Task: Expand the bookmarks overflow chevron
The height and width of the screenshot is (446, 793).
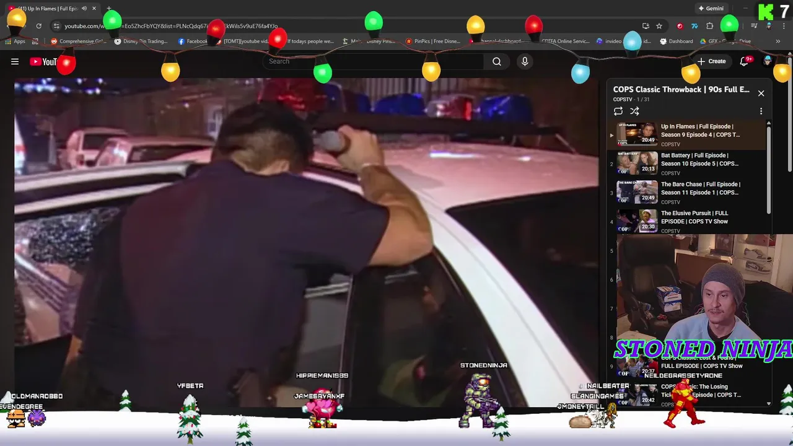Action: point(778,42)
